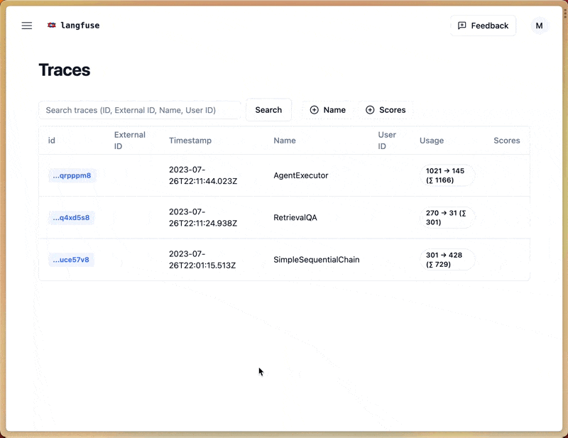Click the 1021 → 145 usage badge
Image resolution: width=568 pixels, height=438 pixels.
(x=446, y=175)
